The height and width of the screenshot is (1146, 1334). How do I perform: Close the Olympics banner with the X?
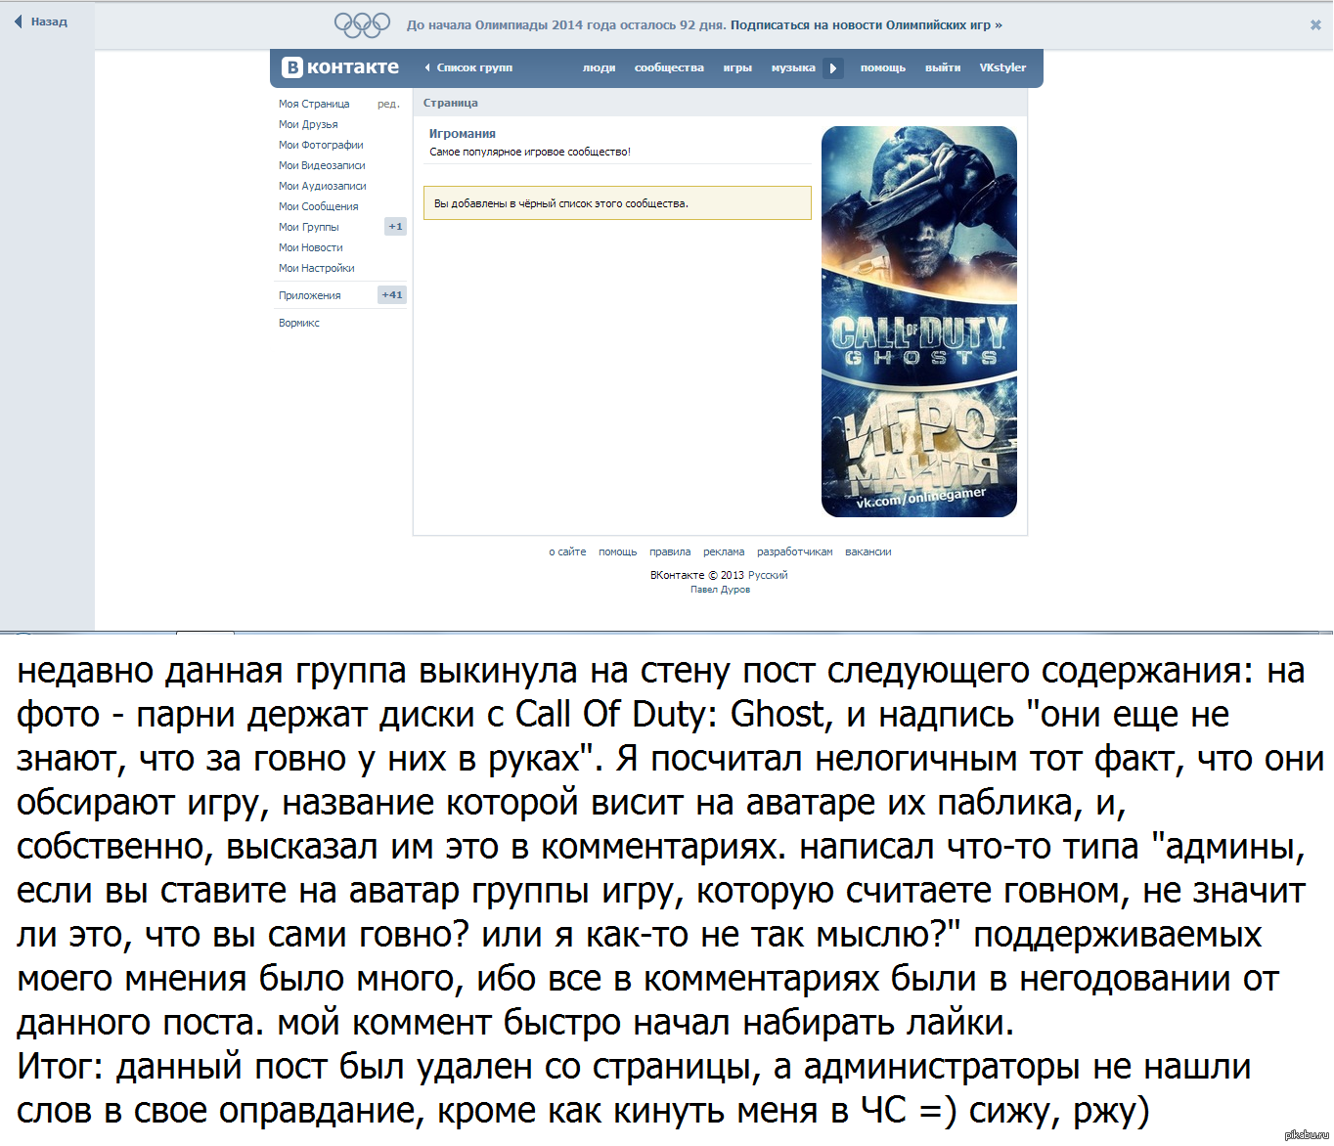pyautogui.click(x=1315, y=25)
